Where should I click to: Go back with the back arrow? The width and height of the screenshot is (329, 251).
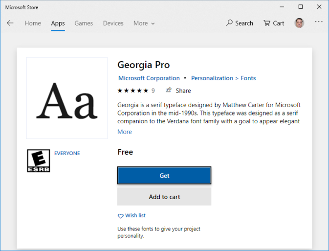(10, 23)
